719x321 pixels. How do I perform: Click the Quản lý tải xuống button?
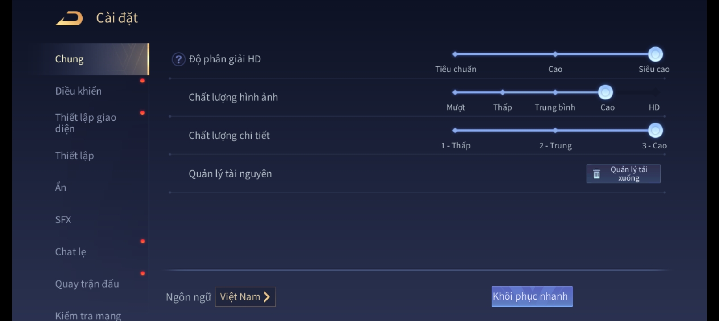point(623,174)
